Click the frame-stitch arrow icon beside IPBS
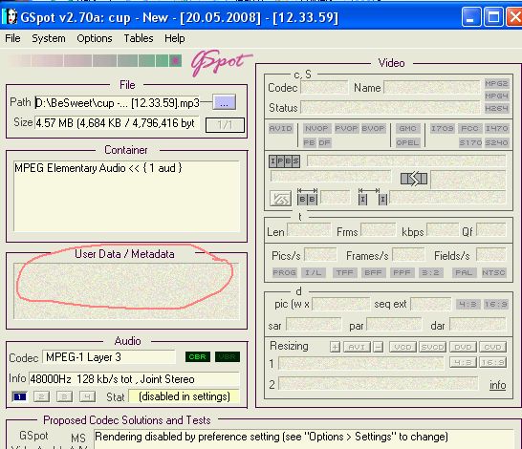 (414, 179)
